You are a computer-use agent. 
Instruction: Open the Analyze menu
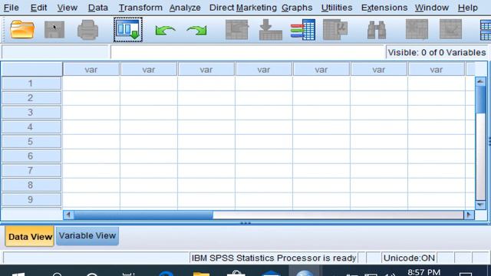(185, 8)
